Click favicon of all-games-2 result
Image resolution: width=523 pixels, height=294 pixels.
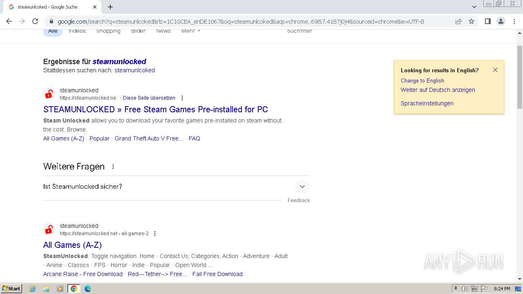coord(49,229)
